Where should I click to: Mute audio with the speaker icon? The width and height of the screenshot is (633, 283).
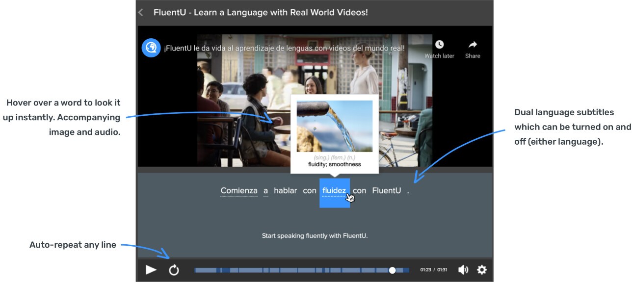(x=463, y=270)
